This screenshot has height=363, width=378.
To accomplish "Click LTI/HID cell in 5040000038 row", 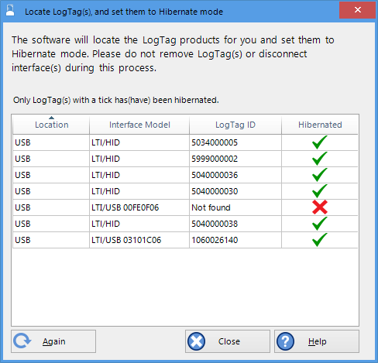I will 139,224.
